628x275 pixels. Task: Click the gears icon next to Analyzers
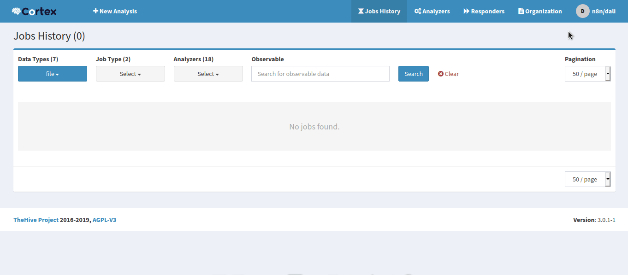coord(417,11)
